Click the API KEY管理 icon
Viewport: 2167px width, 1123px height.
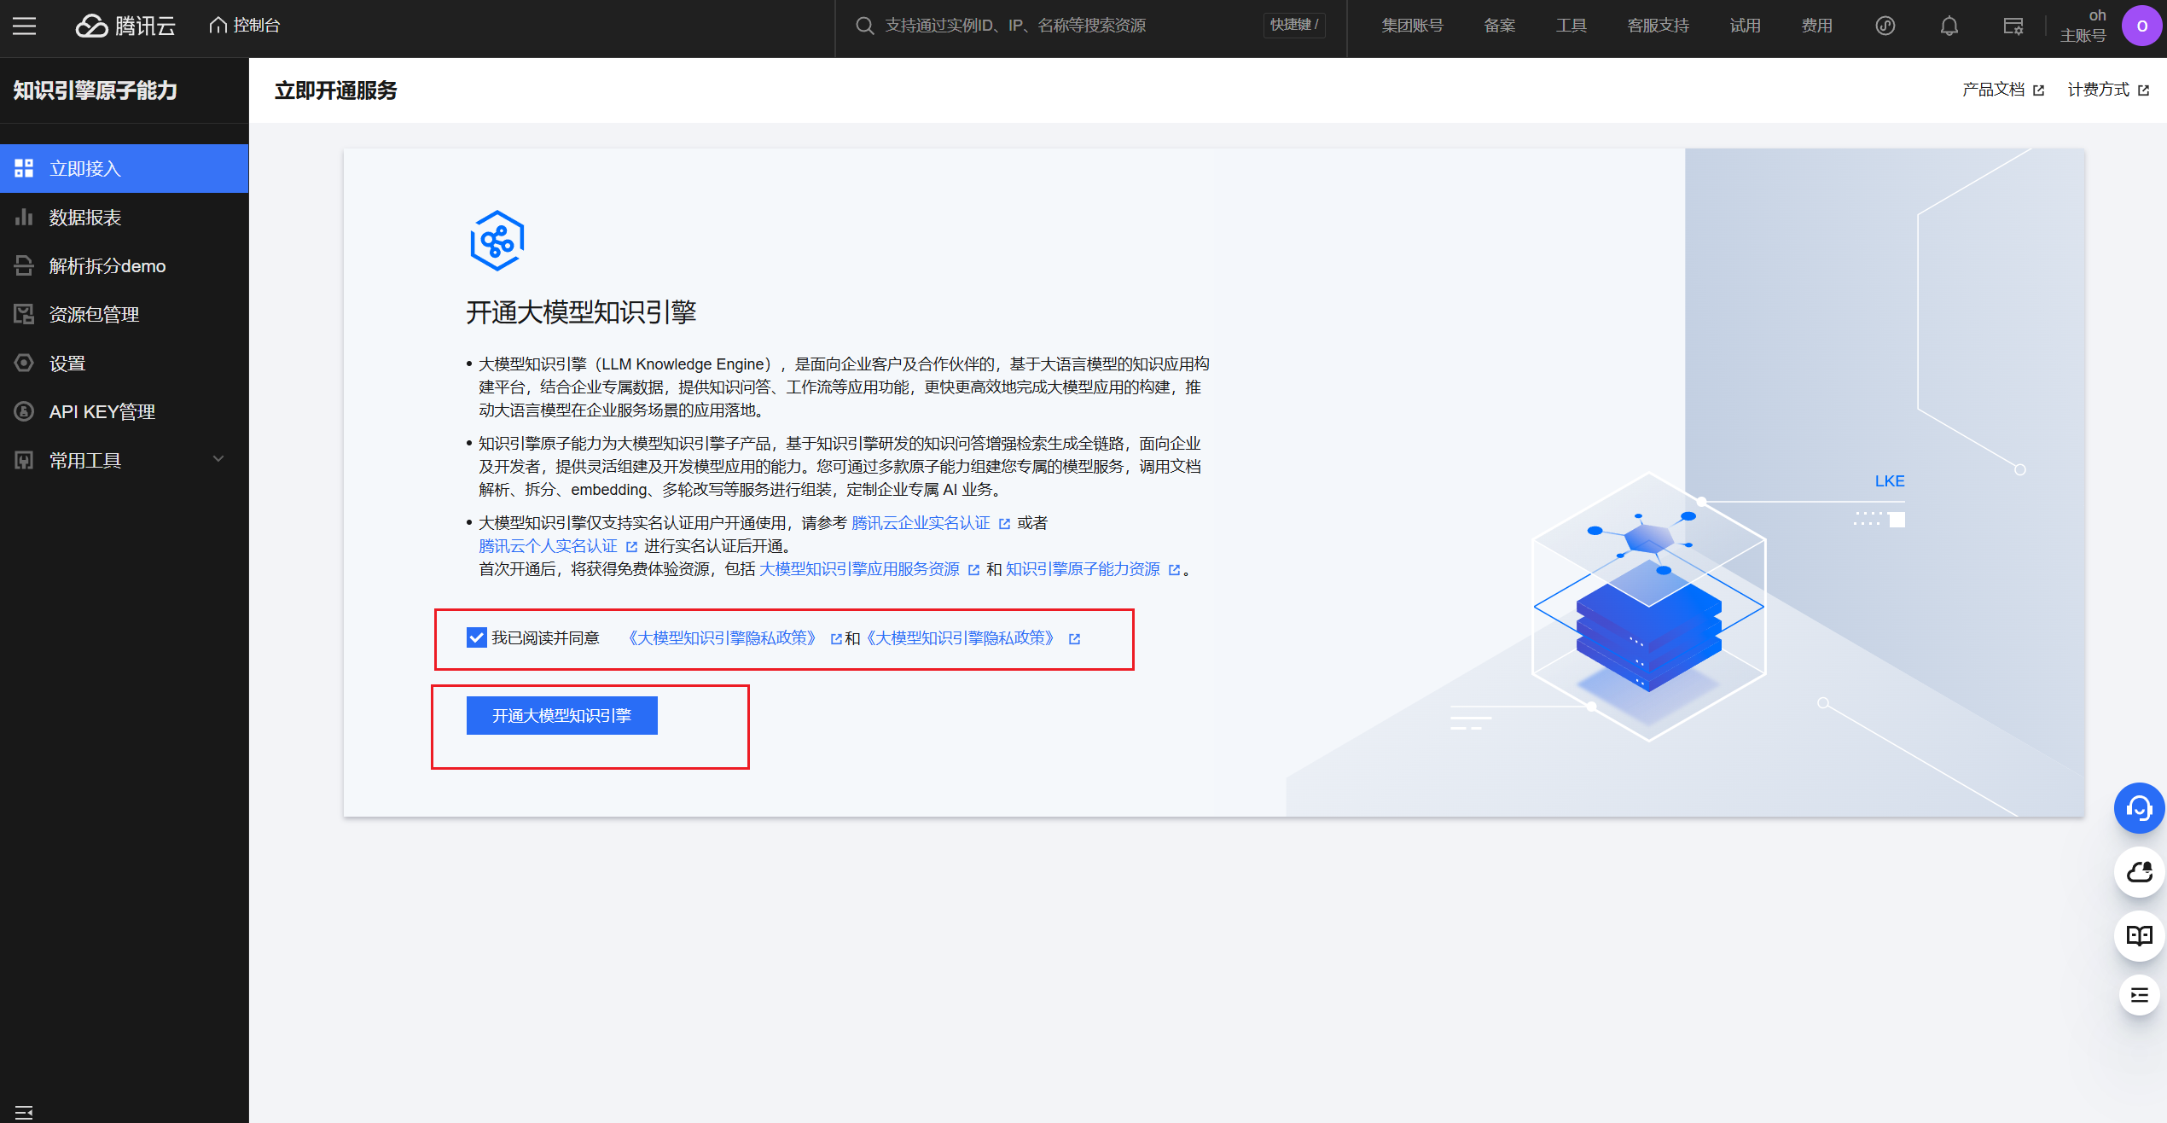tap(24, 411)
